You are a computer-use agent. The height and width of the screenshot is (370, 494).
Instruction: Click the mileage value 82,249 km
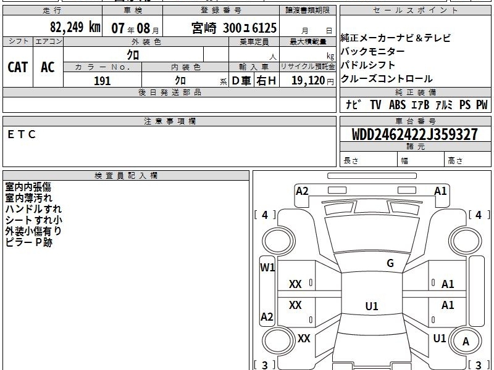click(x=75, y=27)
